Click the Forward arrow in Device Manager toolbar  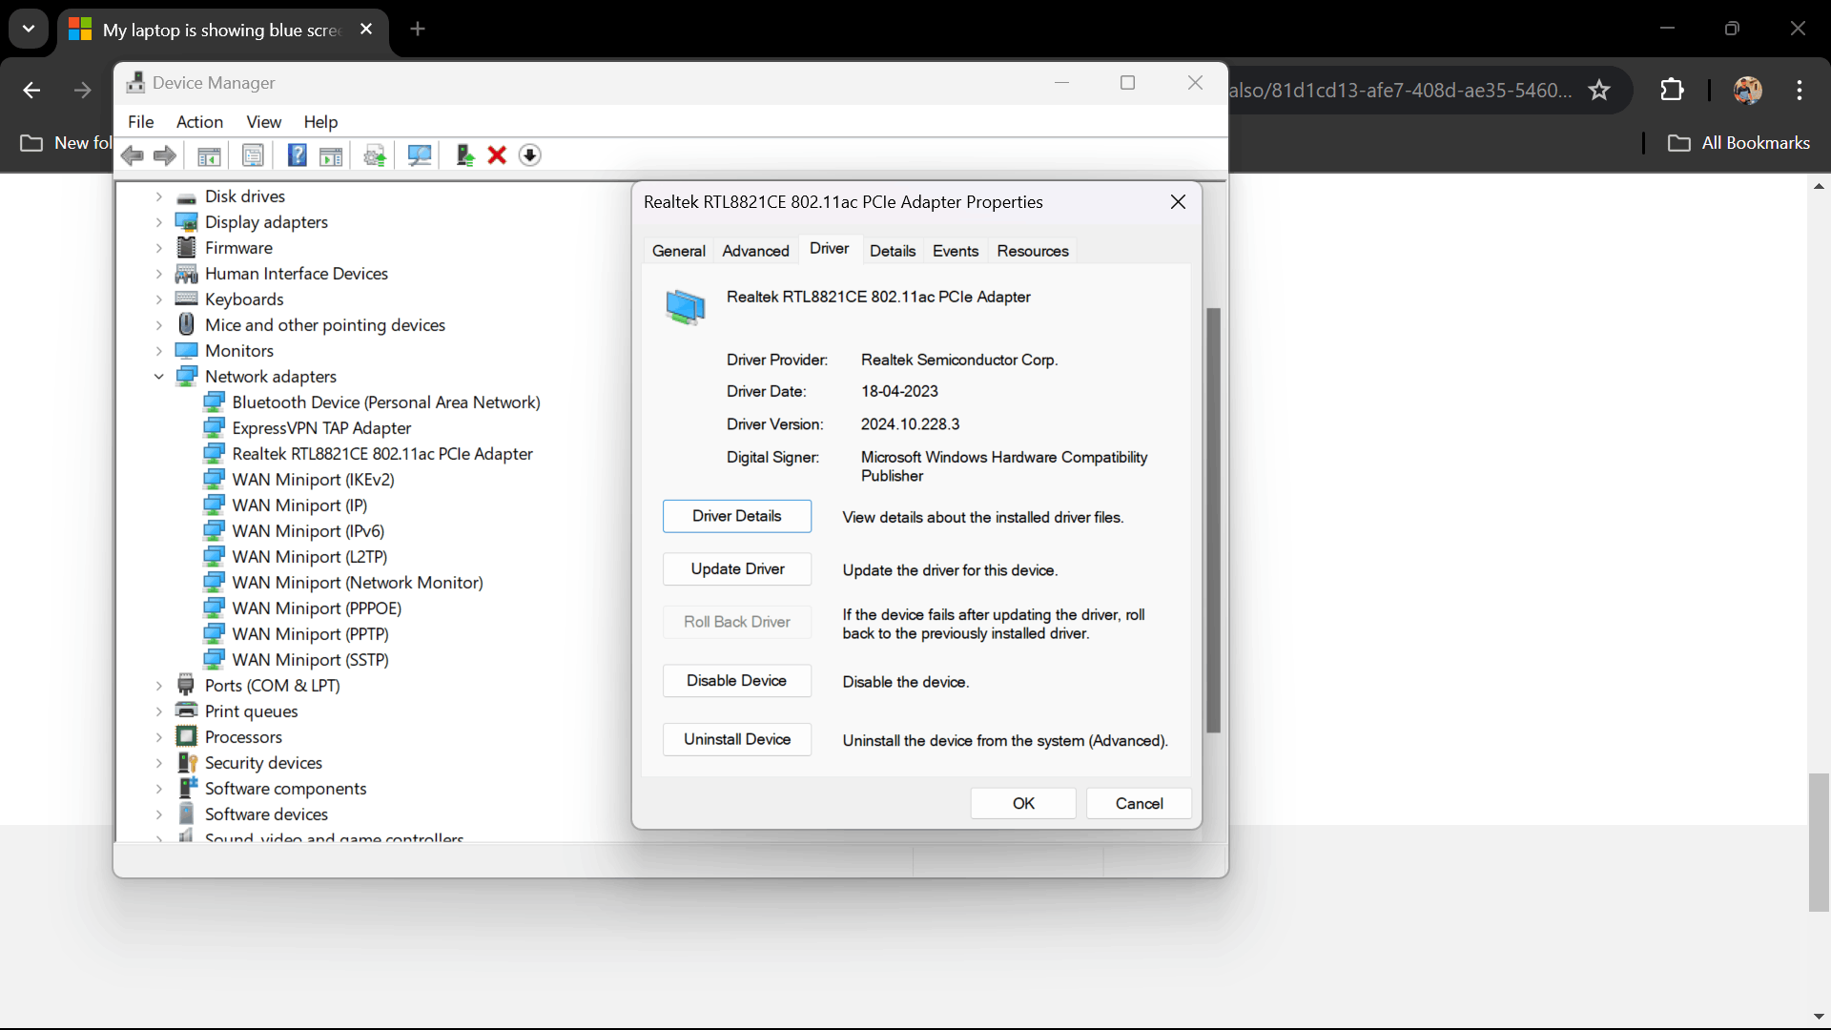165,155
